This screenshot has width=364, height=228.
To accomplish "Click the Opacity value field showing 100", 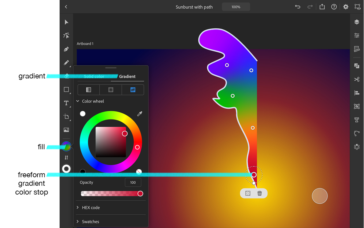I will coord(133,182).
